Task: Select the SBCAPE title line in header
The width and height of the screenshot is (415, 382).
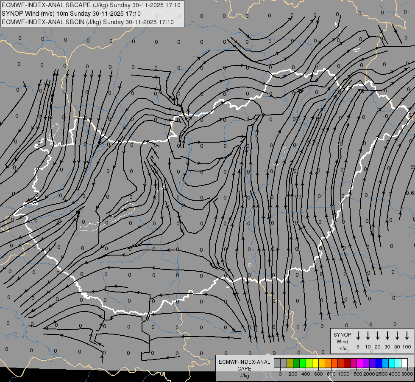Action: coord(91,5)
